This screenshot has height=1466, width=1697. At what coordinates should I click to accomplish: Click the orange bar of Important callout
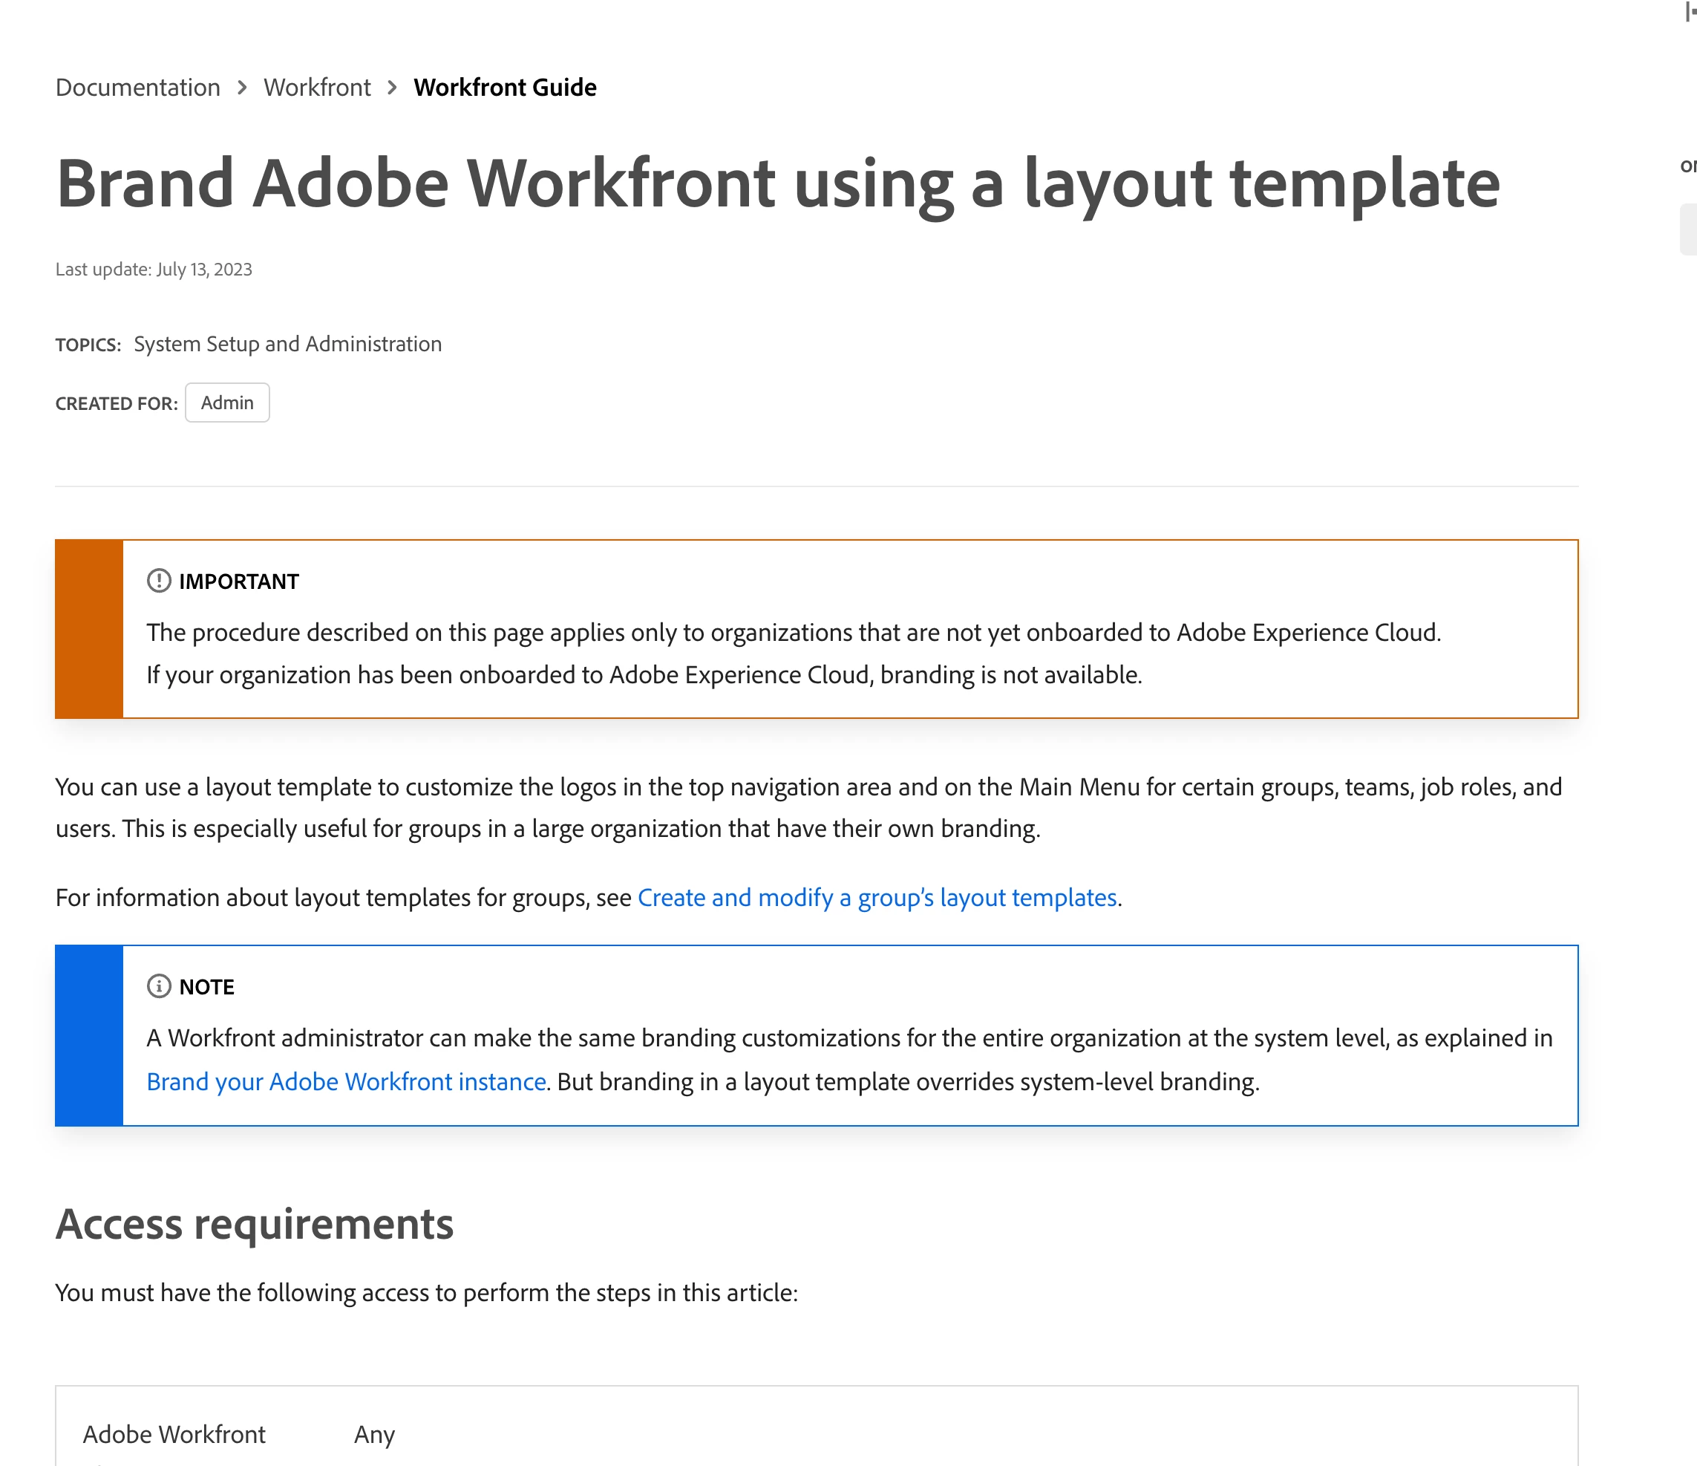pyautogui.click(x=88, y=628)
